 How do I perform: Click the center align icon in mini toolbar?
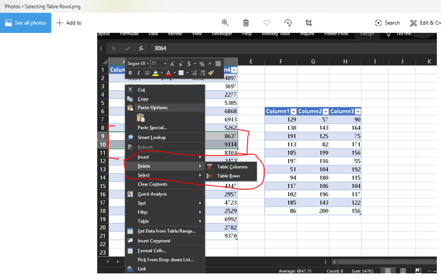click(x=147, y=73)
